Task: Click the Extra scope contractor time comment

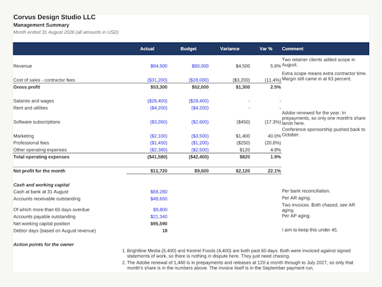Action: [324, 76]
